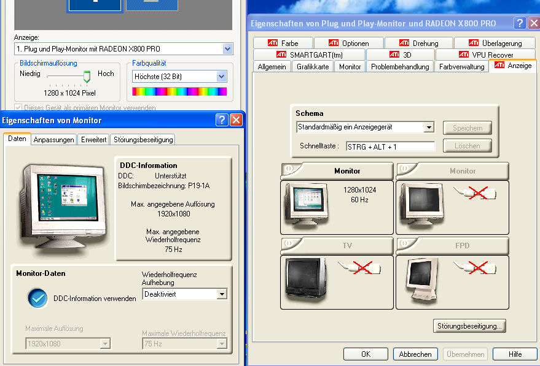Viewport: 540px width, 366px height.
Task: Click the Schnelltaste input field
Action: pos(390,147)
